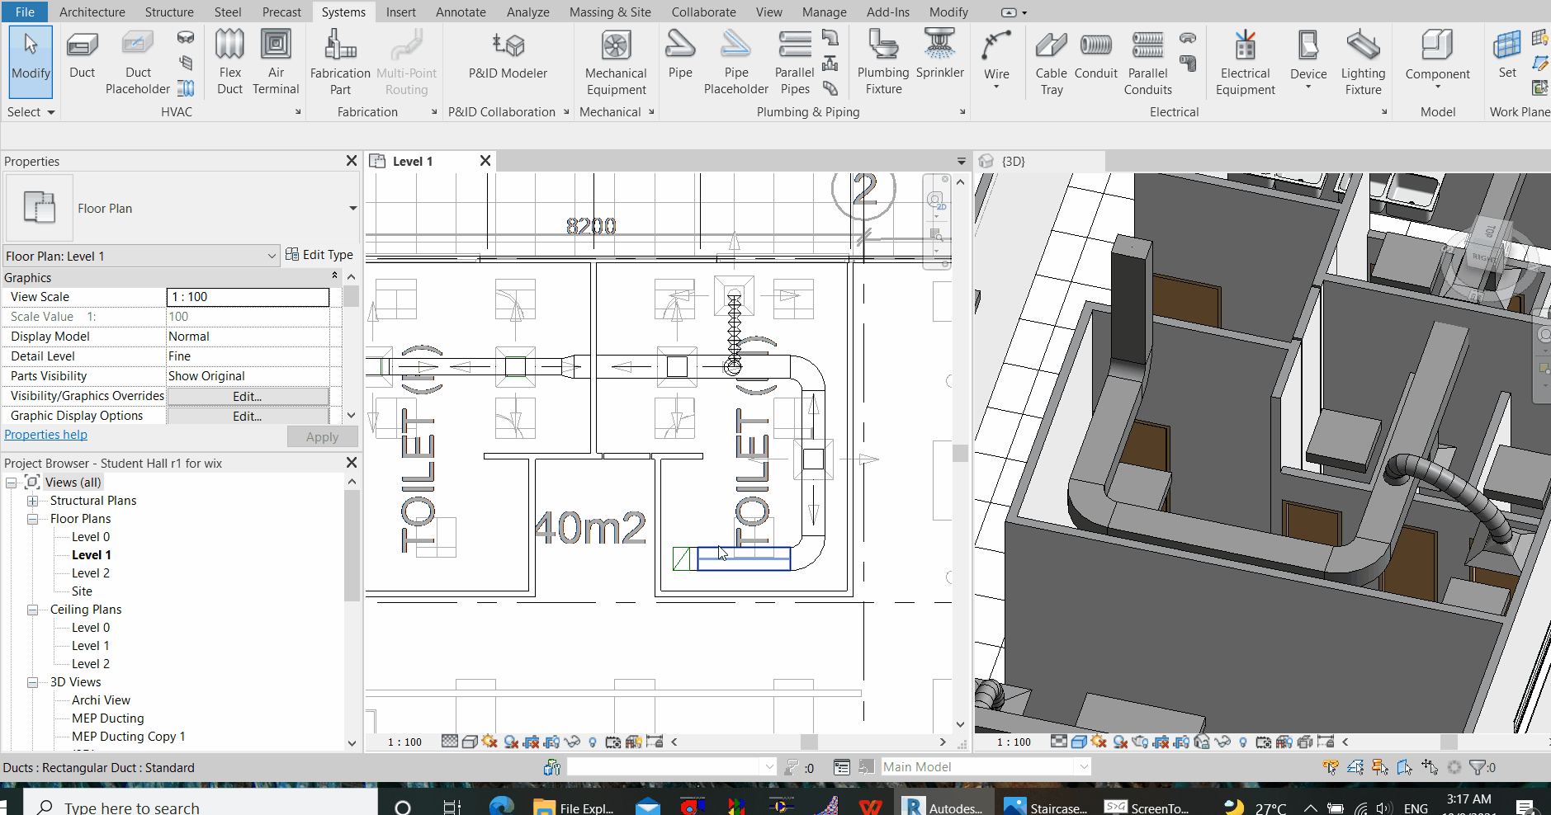Toggle Select Elements by Face

pyautogui.click(x=1405, y=767)
